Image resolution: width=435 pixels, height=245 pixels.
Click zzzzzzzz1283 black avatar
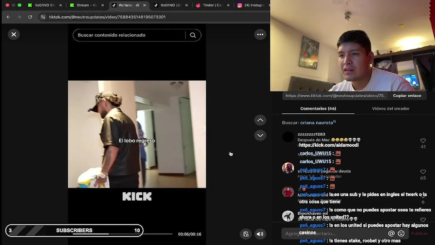[x=288, y=137]
